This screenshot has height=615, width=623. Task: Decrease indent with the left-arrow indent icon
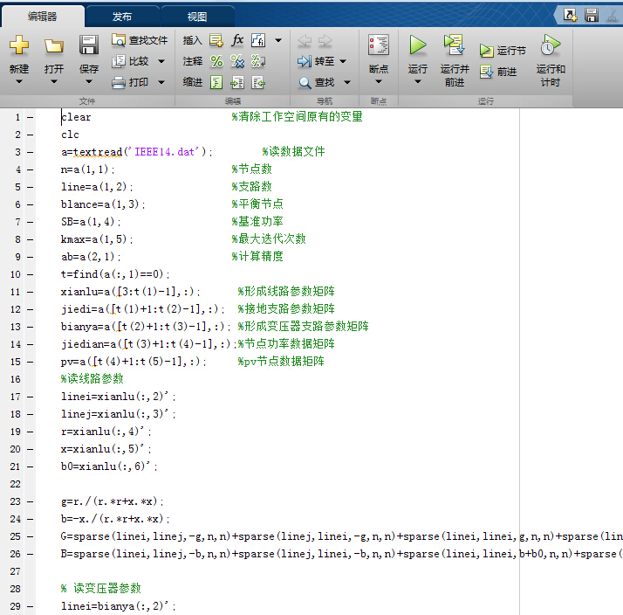258,82
